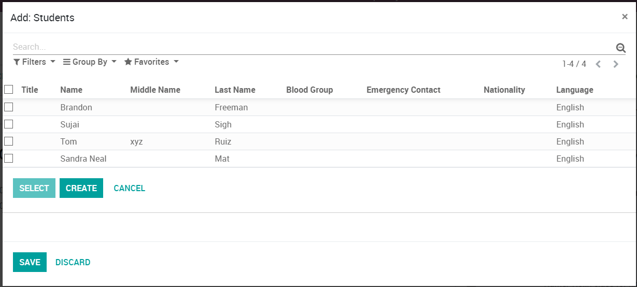Tick the select-all header checkbox
Screen dimensions: 637x287
click(x=9, y=90)
